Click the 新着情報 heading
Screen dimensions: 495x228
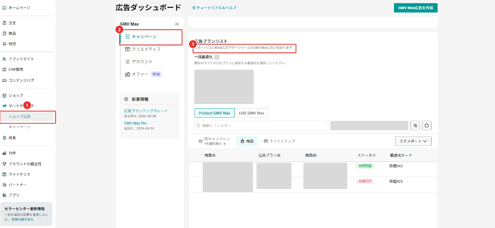click(140, 99)
